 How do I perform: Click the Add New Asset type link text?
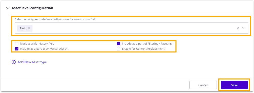pos(32,62)
